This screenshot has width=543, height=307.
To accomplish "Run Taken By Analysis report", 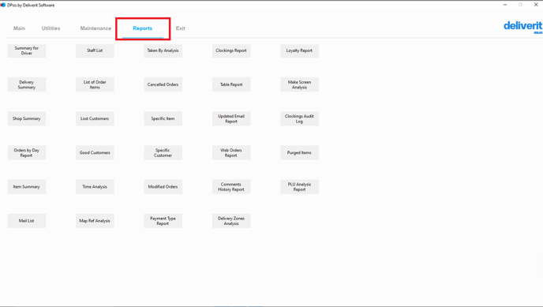I will [163, 51].
